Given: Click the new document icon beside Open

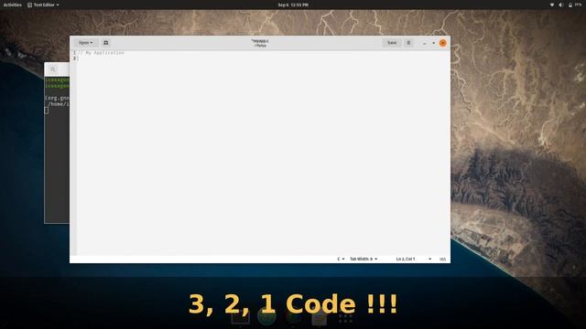Looking at the screenshot, I should 106,43.
